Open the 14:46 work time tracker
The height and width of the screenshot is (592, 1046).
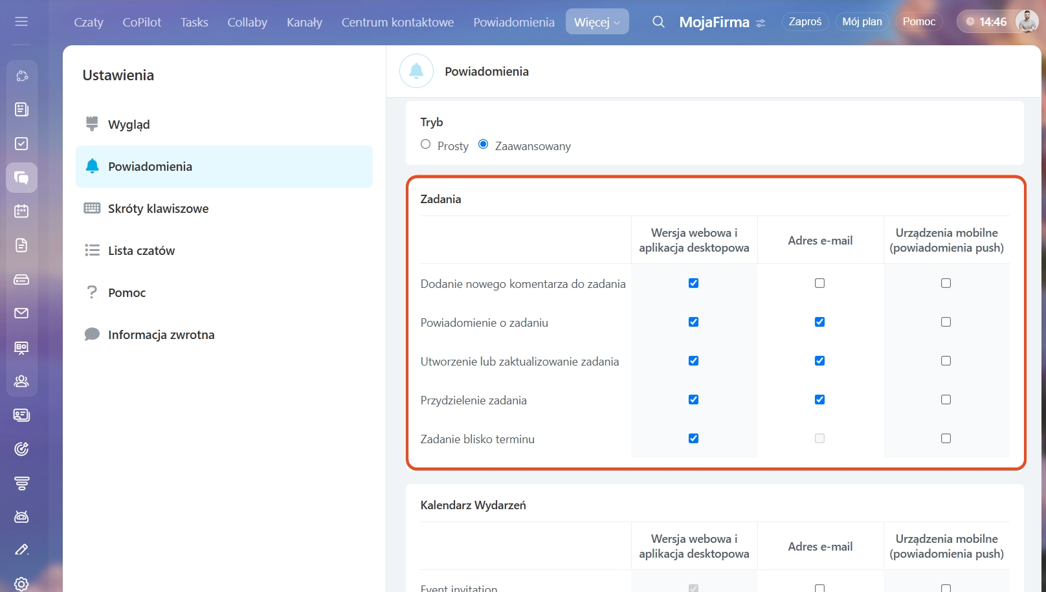point(985,22)
